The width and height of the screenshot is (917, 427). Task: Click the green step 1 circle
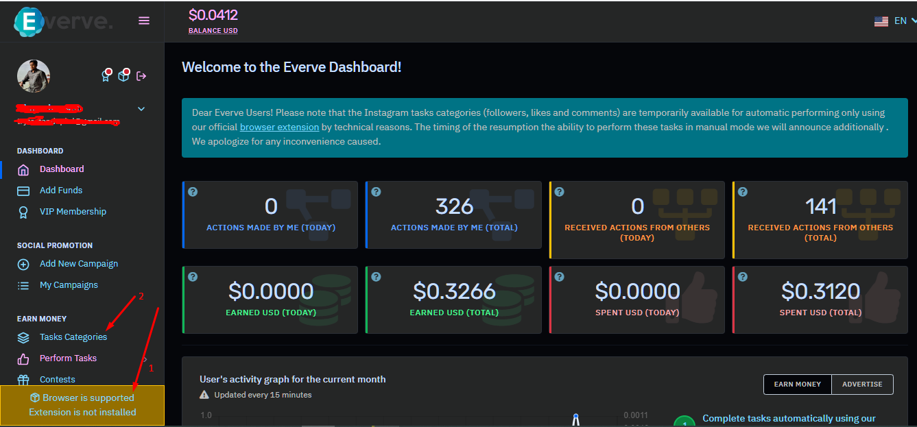(x=684, y=422)
